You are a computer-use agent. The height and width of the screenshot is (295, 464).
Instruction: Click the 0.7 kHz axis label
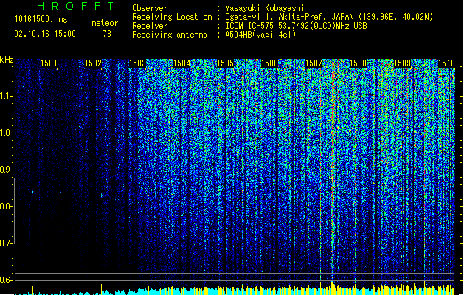click(x=6, y=243)
